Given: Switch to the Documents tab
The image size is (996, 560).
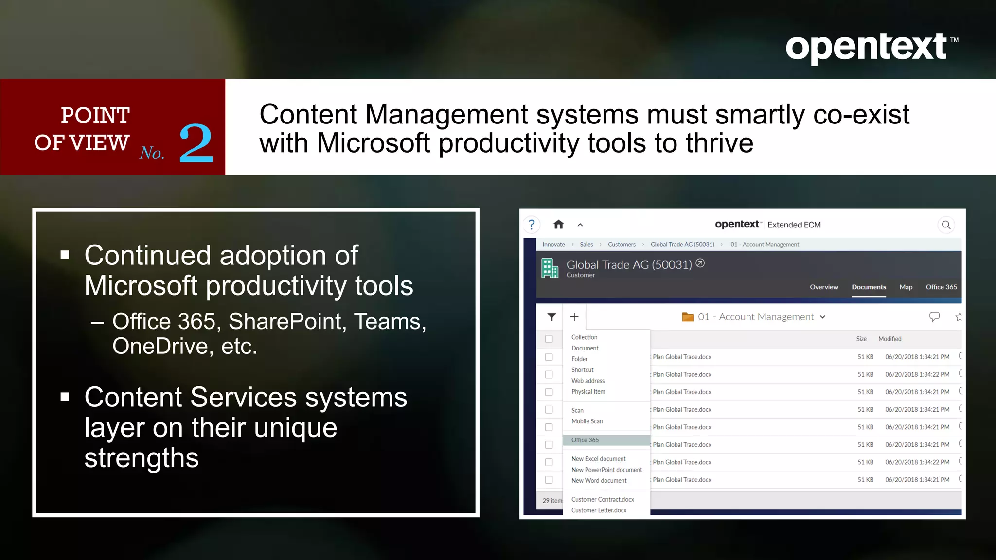Looking at the screenshot, I should coord(869,287).
